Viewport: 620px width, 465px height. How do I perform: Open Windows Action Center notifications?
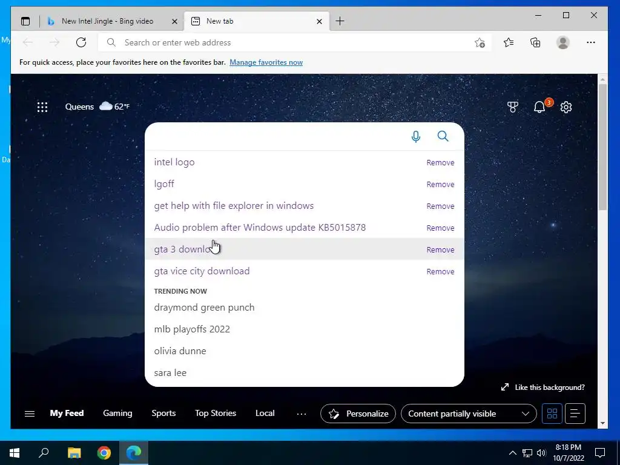[x=600, y=453]
